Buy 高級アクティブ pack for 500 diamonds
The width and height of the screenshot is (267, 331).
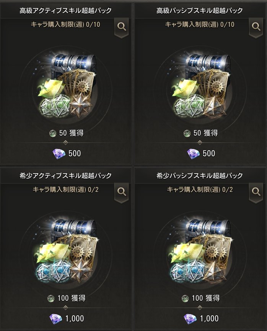[67, 154]
